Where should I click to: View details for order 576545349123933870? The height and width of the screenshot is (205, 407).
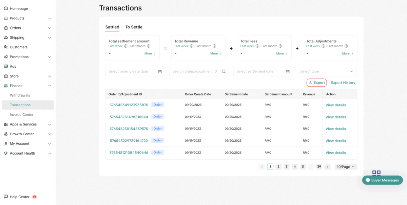point(335,105)
